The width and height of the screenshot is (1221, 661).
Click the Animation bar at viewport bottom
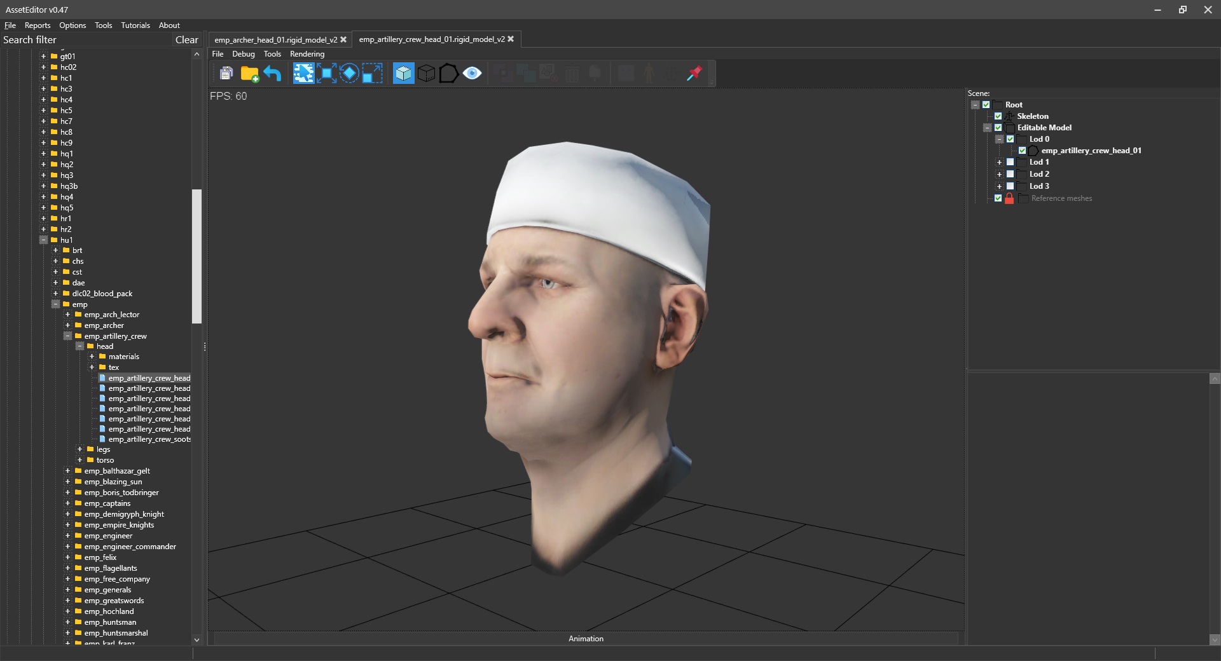[x=586, y=639]
